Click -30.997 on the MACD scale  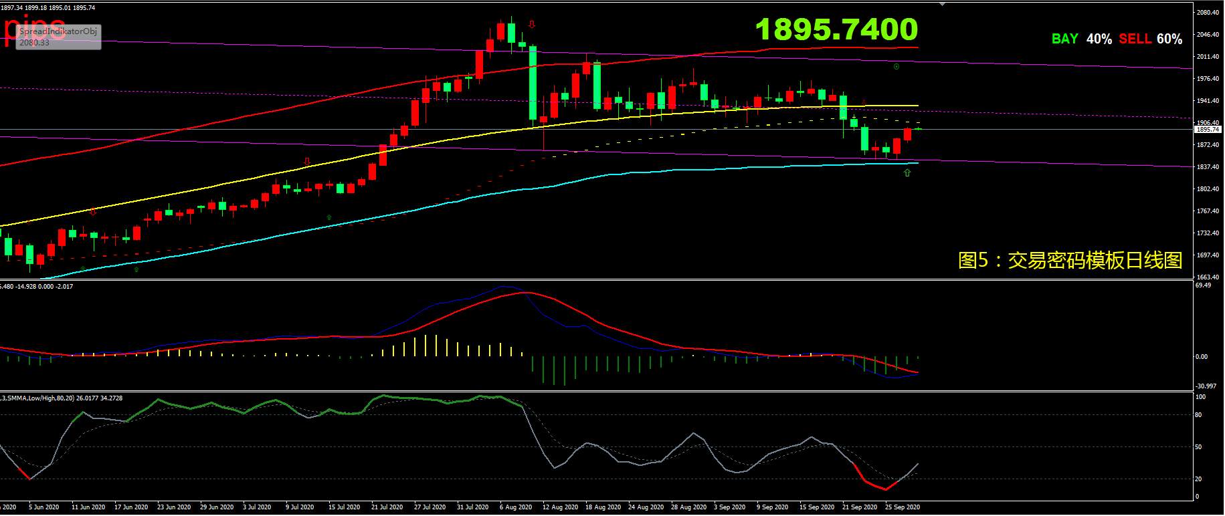[1206, 386]
